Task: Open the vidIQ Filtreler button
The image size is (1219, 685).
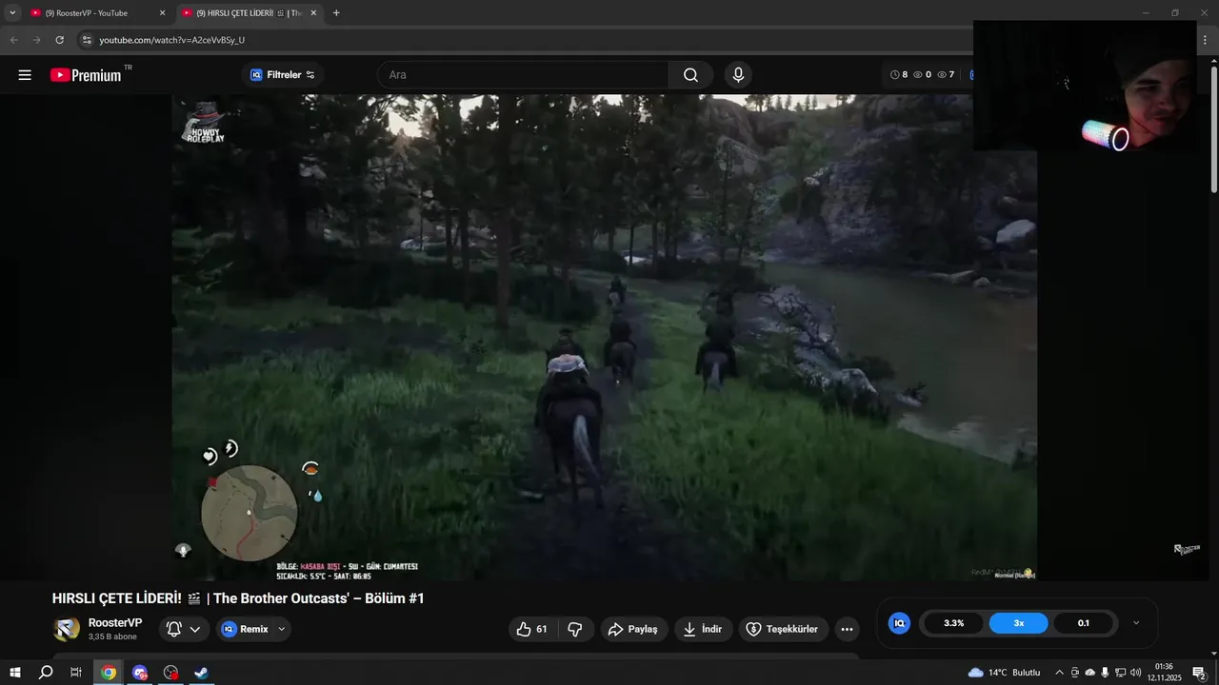Action: tap(283, 75)
